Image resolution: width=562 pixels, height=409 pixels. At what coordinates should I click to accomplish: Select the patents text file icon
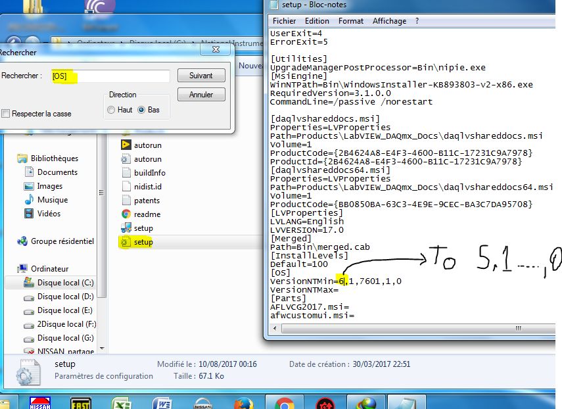tap(126, 200)
